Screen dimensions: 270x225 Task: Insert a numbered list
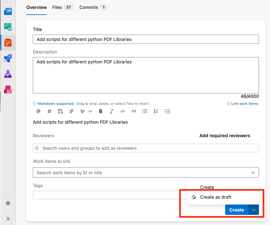click(156, 111)
